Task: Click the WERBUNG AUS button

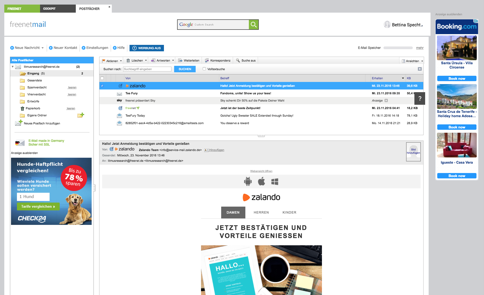Action: [147, 48]
